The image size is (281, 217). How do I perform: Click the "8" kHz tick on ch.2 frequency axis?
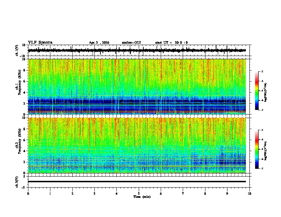(x=24, y=129)
